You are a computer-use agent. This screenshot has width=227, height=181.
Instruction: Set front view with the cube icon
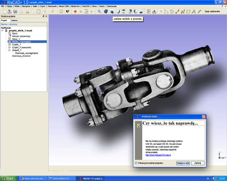[112, 11]
